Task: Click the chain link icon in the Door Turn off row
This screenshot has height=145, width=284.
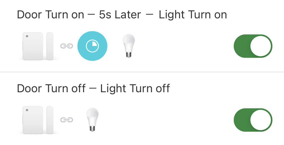Action: [67, 120]
